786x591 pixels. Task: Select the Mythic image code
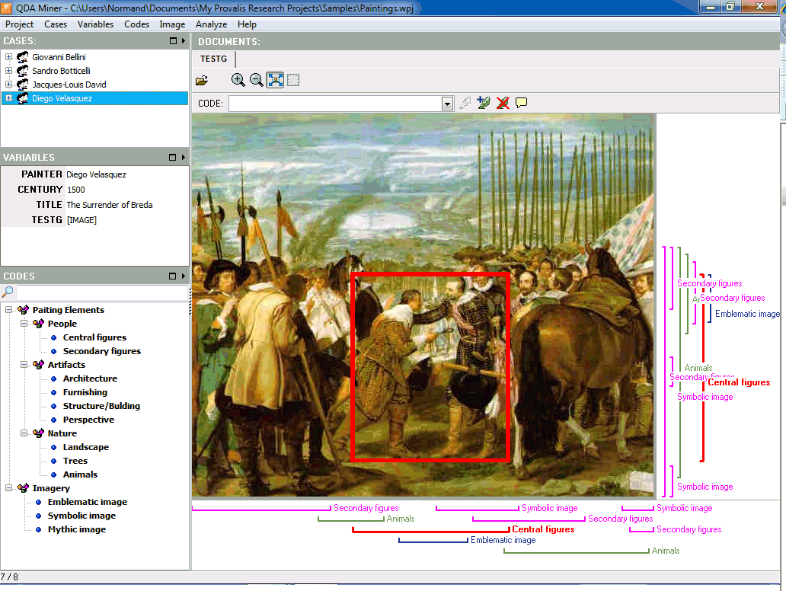(77, 529)
